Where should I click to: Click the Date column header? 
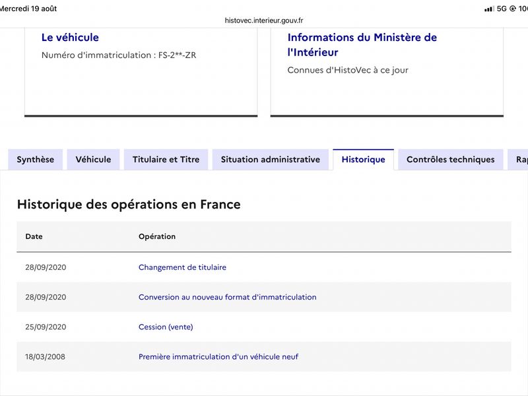(x=34, y=236)
